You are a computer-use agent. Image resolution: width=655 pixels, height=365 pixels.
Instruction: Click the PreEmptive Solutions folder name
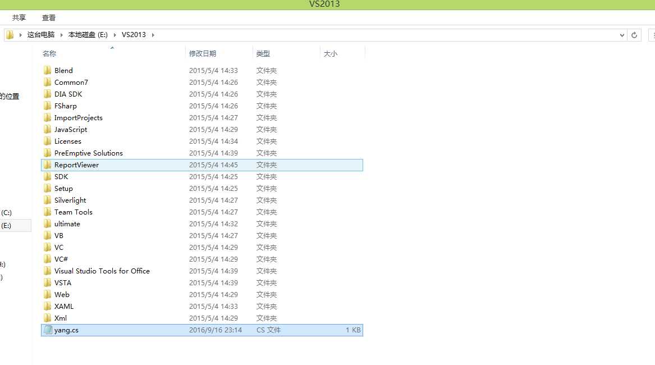[x=89, y=153]
